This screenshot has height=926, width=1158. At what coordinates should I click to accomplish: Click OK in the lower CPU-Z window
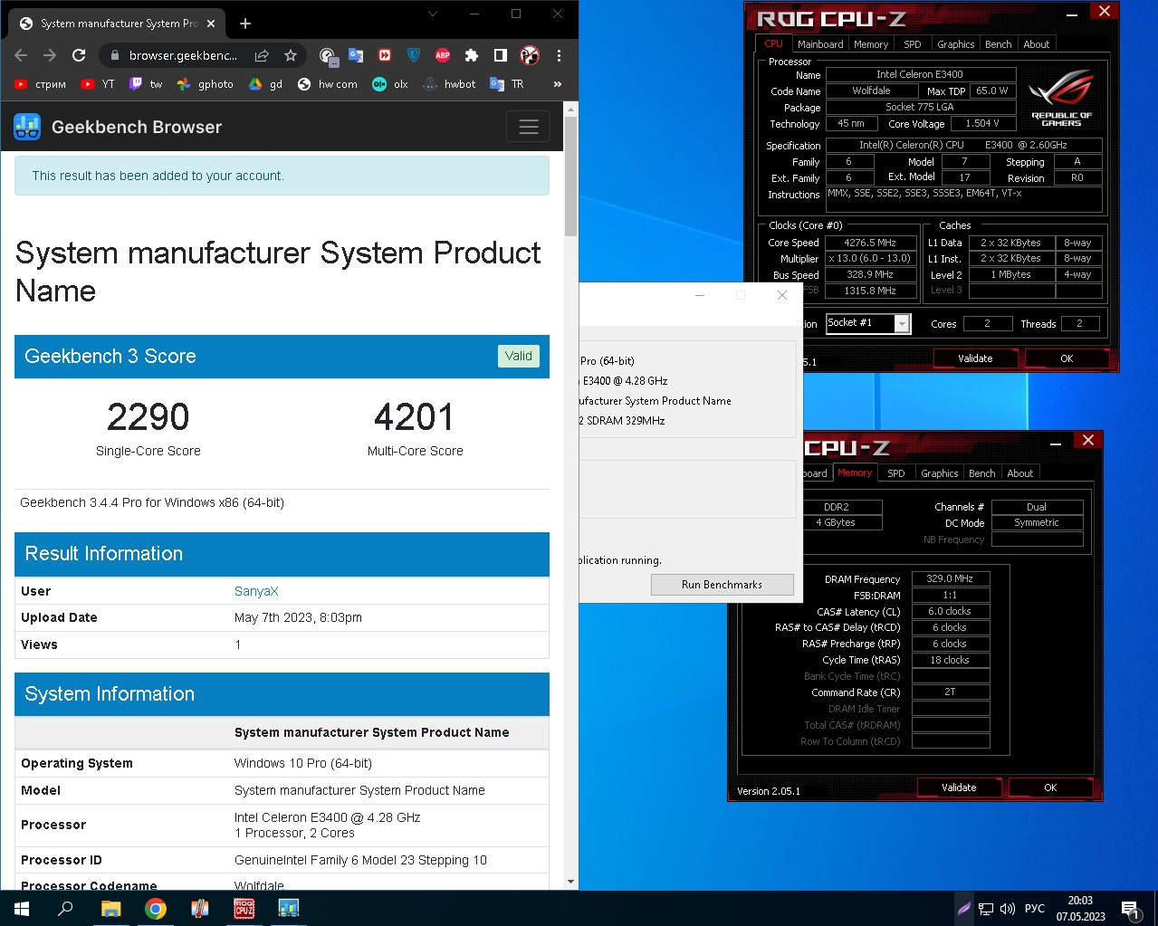[x=1050, y=788]
